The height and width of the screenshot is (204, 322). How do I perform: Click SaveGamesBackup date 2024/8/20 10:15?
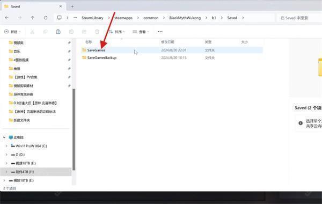(174, 58)
